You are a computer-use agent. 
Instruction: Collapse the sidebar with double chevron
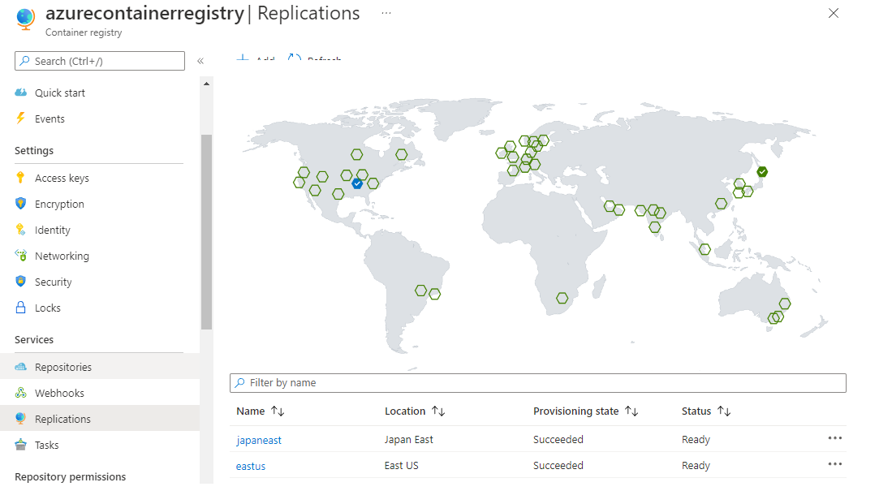click(x=200, y=61)
